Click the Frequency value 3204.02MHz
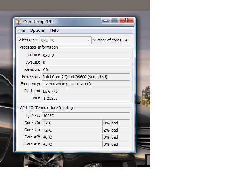The image size is (229, 183). (x=86, y=84)
